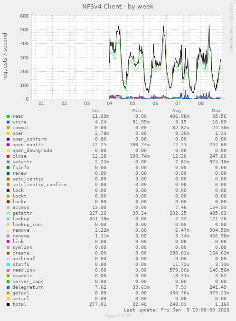This screenshot has height=321, width=236.
Task: Click the 'open_confirm' legend label
Action: [29, 139]
